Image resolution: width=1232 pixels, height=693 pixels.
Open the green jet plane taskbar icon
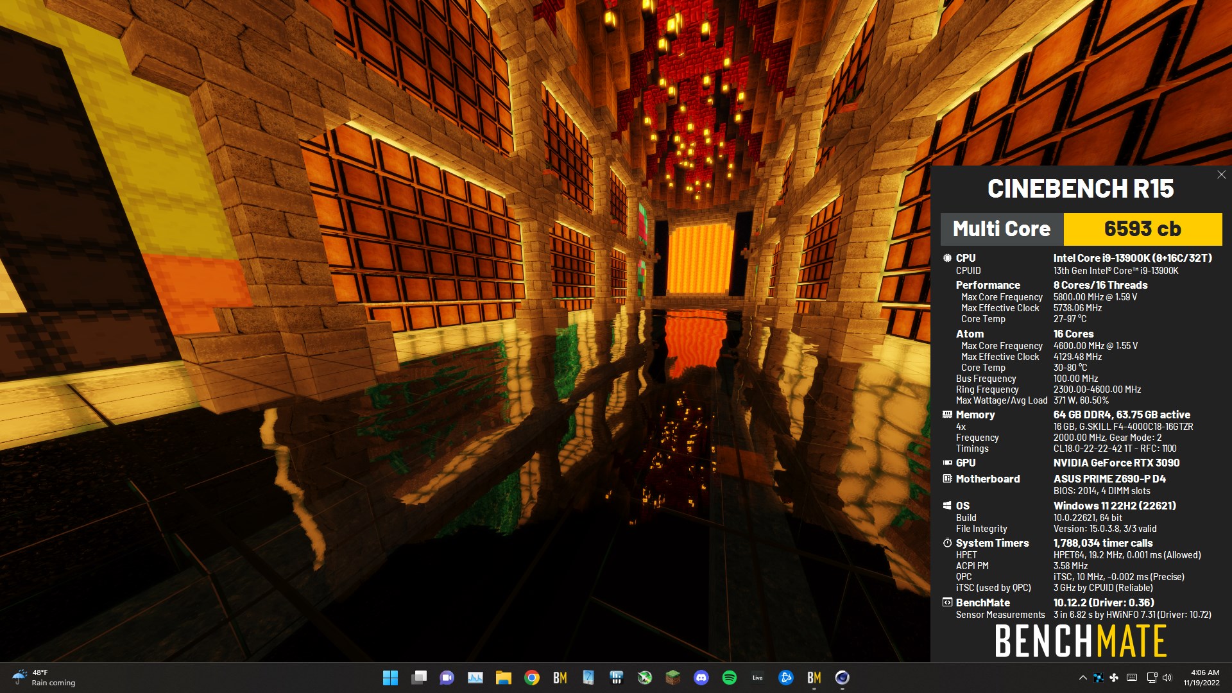[645, 678]
